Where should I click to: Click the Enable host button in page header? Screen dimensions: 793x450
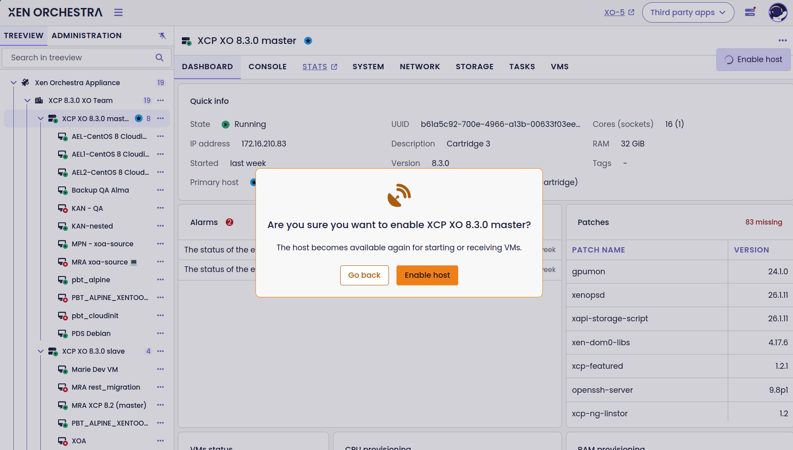tap(753, 59)
